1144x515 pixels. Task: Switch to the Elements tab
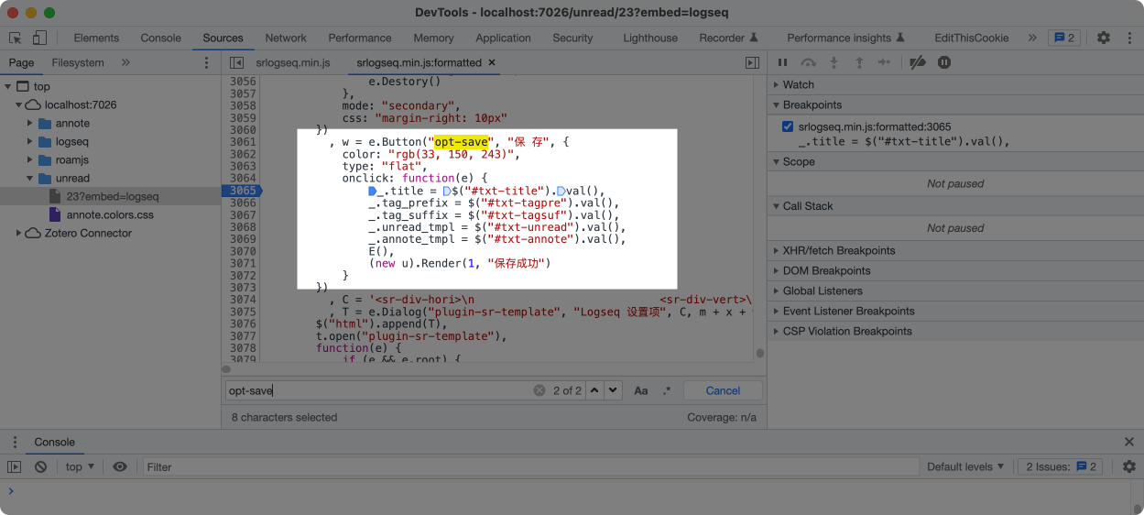[96, 38]
